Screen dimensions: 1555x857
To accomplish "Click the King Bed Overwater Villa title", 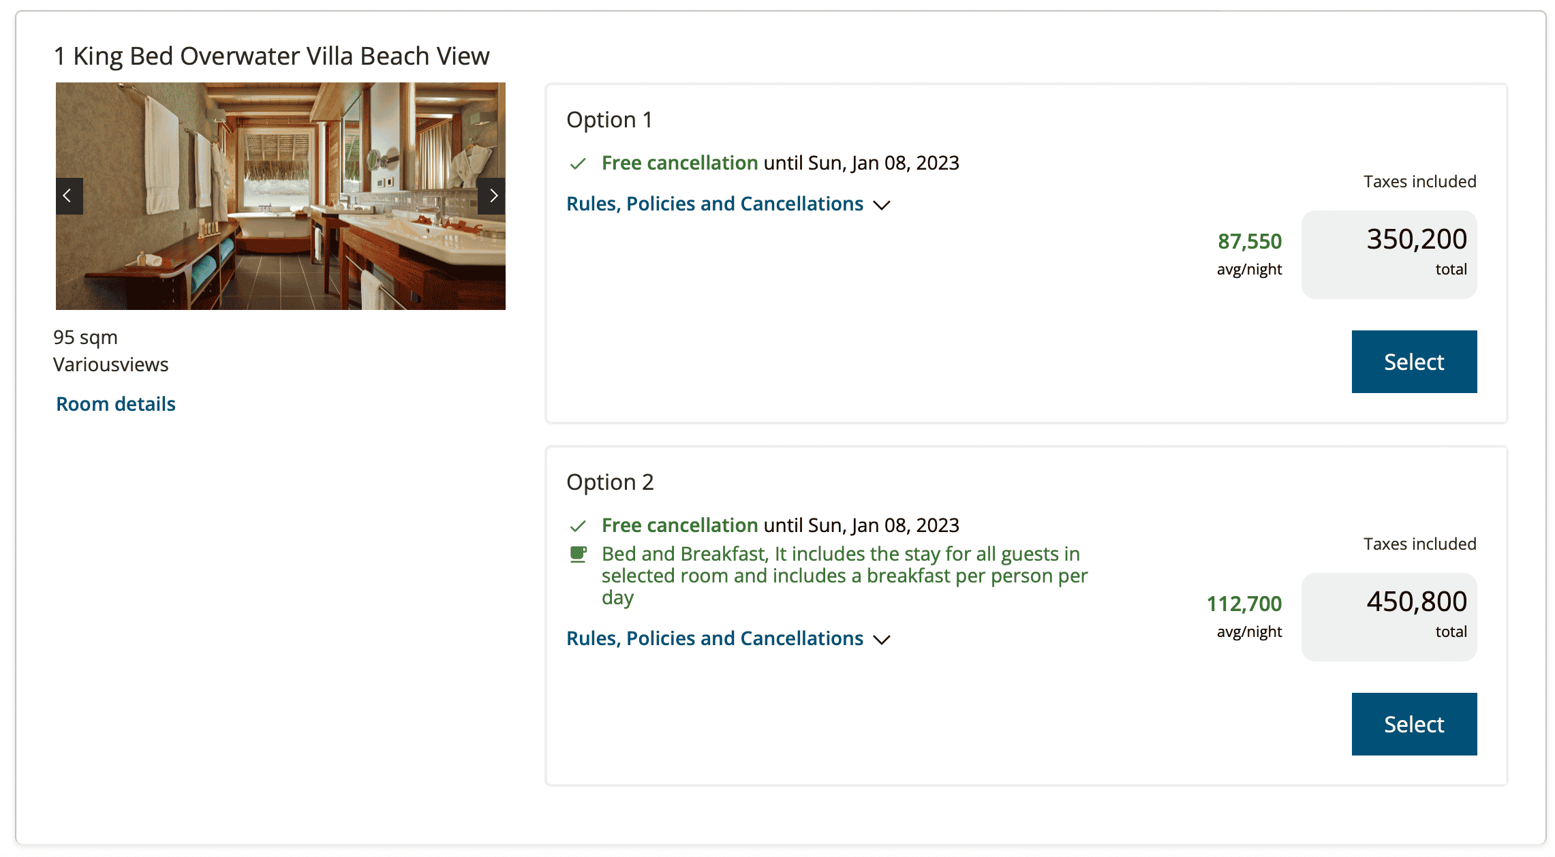I will point(271,56).
